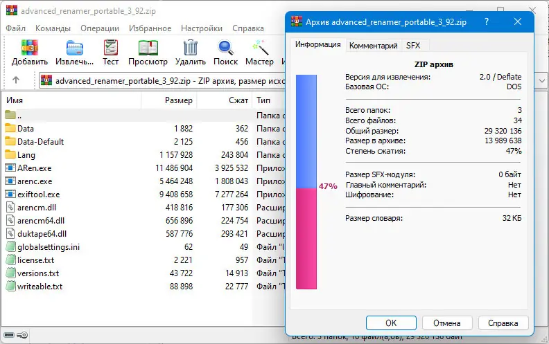Click the Поиск magnifier icon
Image resolution: width=549 pixels, height=344 pixels.
click(x=225, y=48)
